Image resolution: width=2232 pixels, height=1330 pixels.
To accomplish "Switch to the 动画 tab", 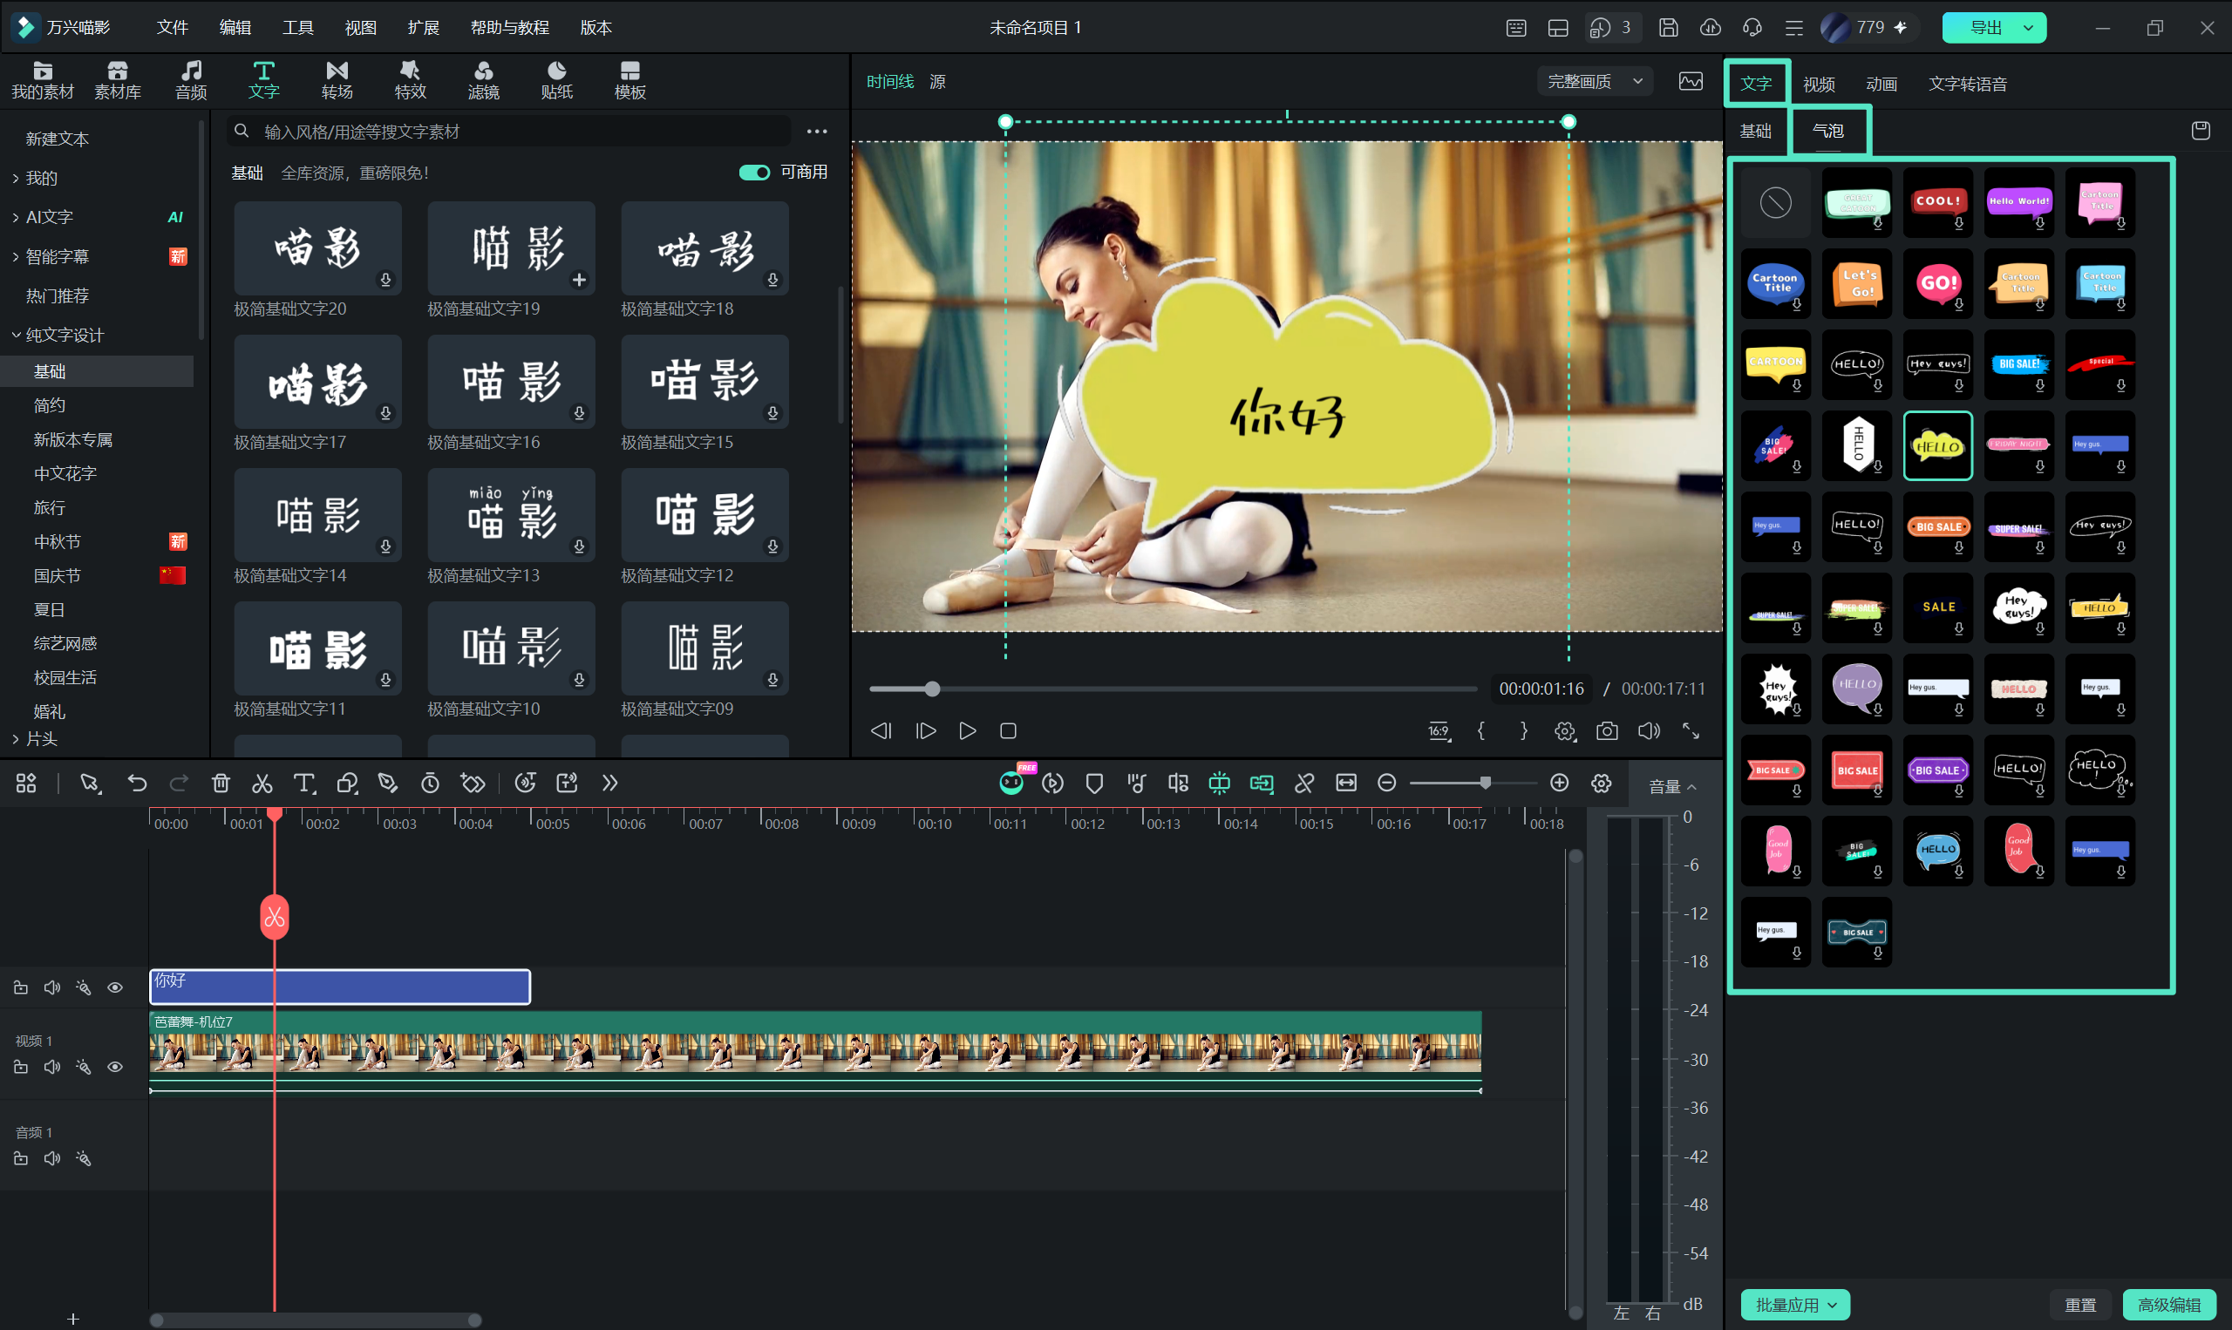I will click(1882, 85).
